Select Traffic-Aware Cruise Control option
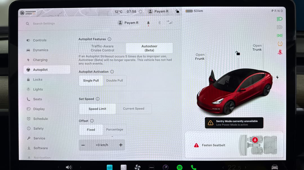 102,48
